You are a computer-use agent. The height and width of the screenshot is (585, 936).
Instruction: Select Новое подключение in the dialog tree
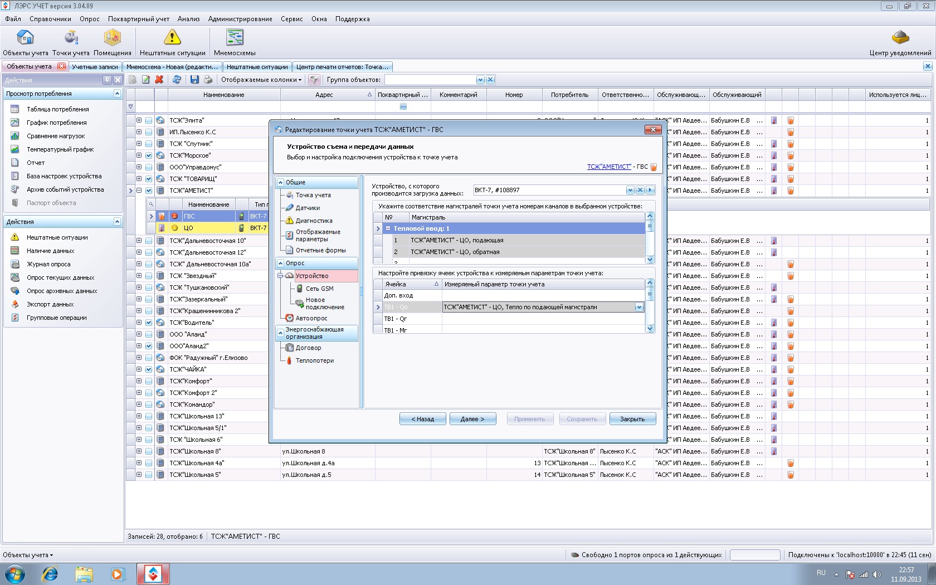pyautogui.click(x=324, y=303)
